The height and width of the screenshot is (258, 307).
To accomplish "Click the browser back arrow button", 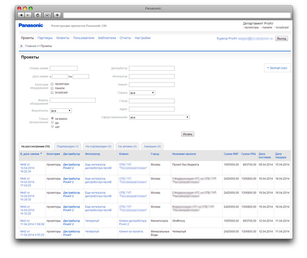I will click(21, 15).
